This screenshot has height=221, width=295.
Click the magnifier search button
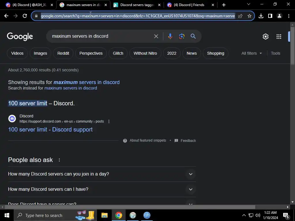click(x=193, y=36)
